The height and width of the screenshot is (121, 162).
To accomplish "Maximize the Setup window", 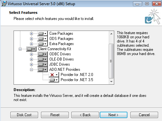I will [x=147, y=4].
